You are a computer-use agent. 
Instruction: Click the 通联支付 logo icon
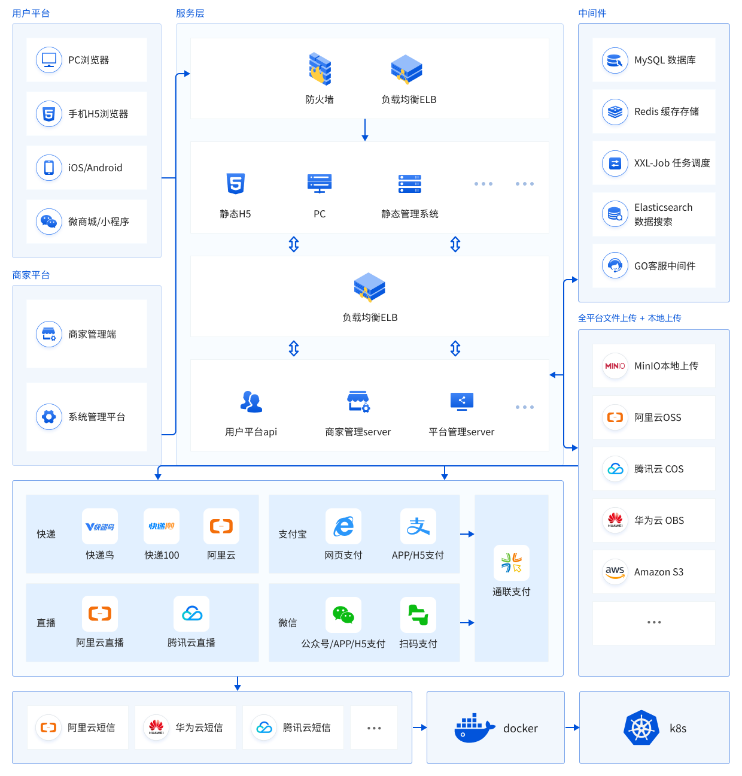point(511,563)
